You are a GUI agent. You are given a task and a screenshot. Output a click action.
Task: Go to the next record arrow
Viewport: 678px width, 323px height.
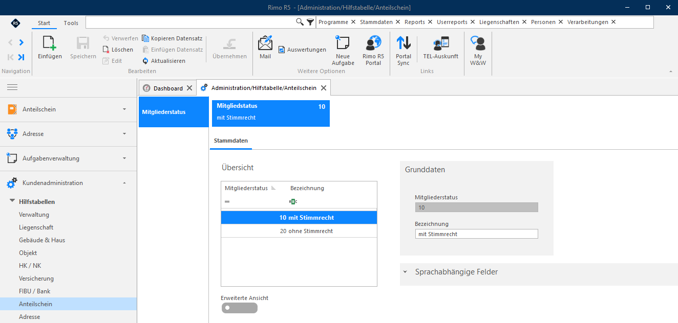(x=22, y=42)
